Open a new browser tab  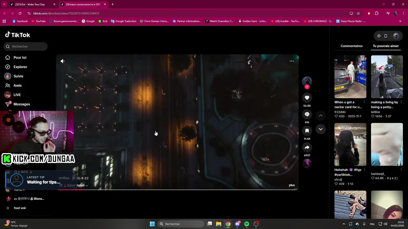click(x=113, y=4)
